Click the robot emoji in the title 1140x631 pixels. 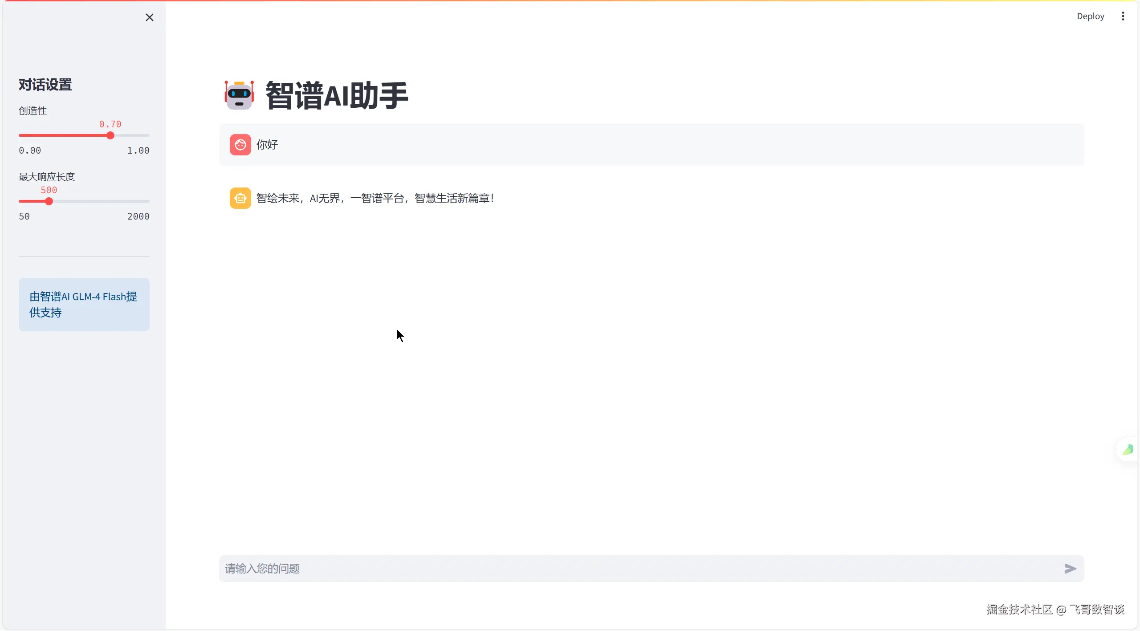point(239,95)
